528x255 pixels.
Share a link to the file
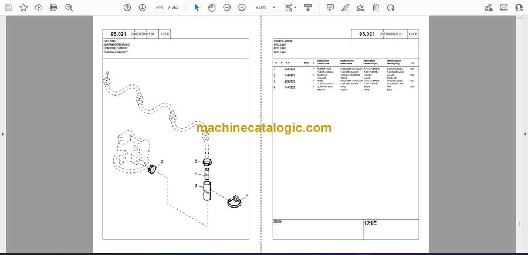click(x=489, y=8)
